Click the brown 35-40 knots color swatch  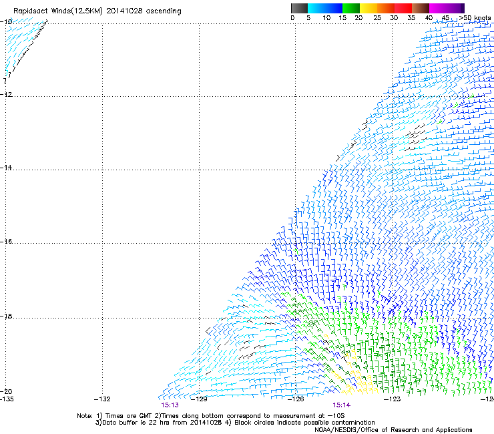[x=421, y=9]
